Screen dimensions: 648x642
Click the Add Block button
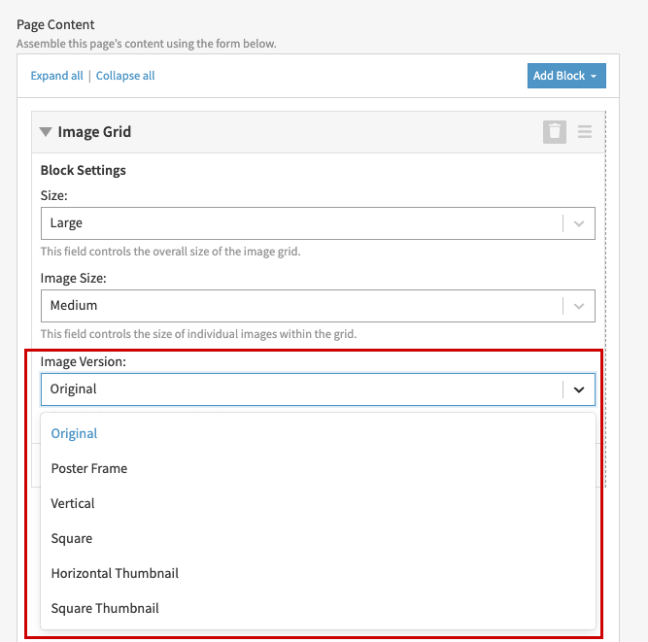[566, 76]
